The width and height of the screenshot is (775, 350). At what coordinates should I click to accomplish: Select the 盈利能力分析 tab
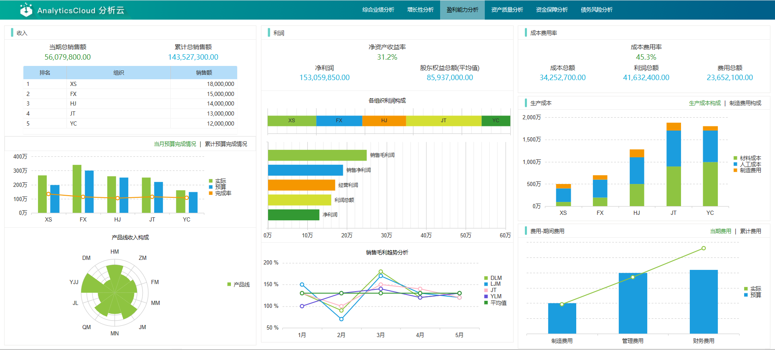point(462,10)
